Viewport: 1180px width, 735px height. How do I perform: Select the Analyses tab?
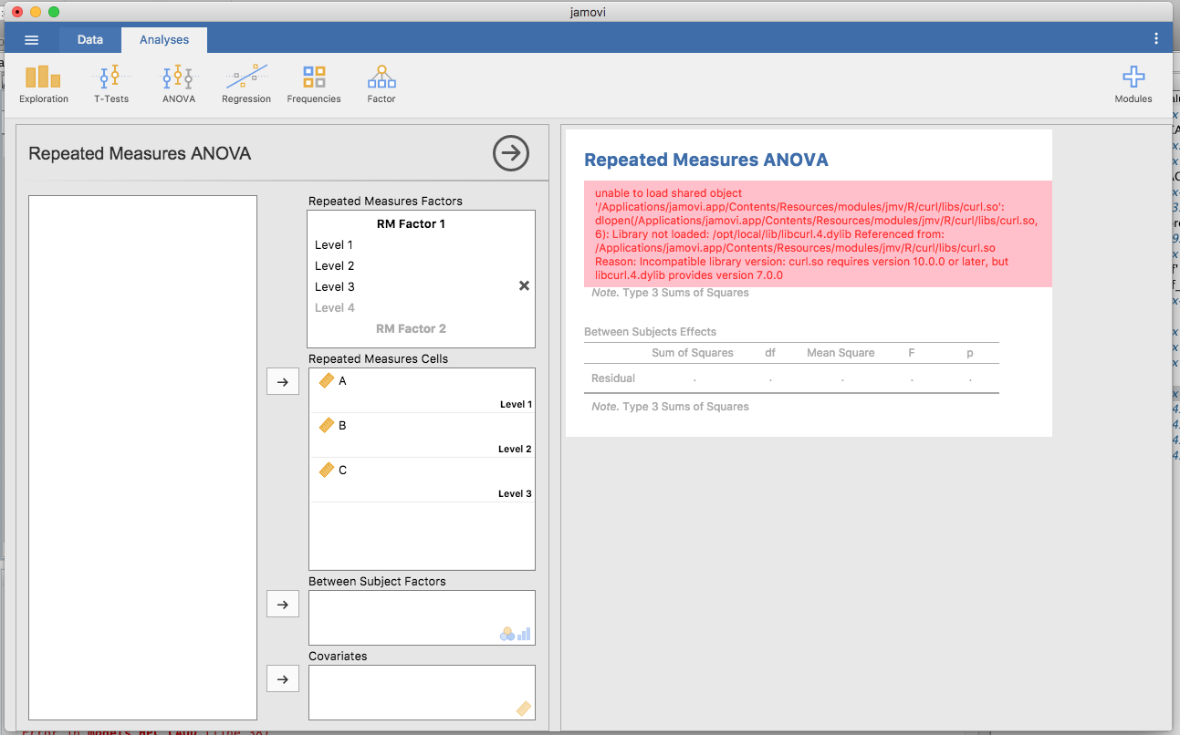click(x=164, y=40)
